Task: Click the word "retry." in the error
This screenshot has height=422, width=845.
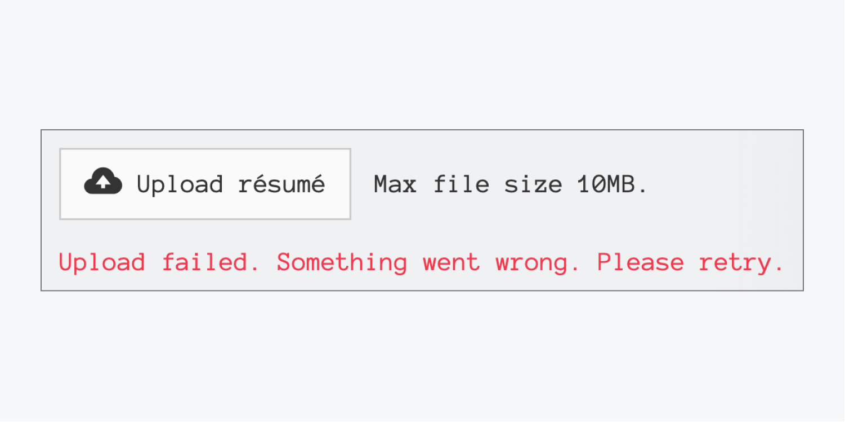Action: [x=742, y=263]
